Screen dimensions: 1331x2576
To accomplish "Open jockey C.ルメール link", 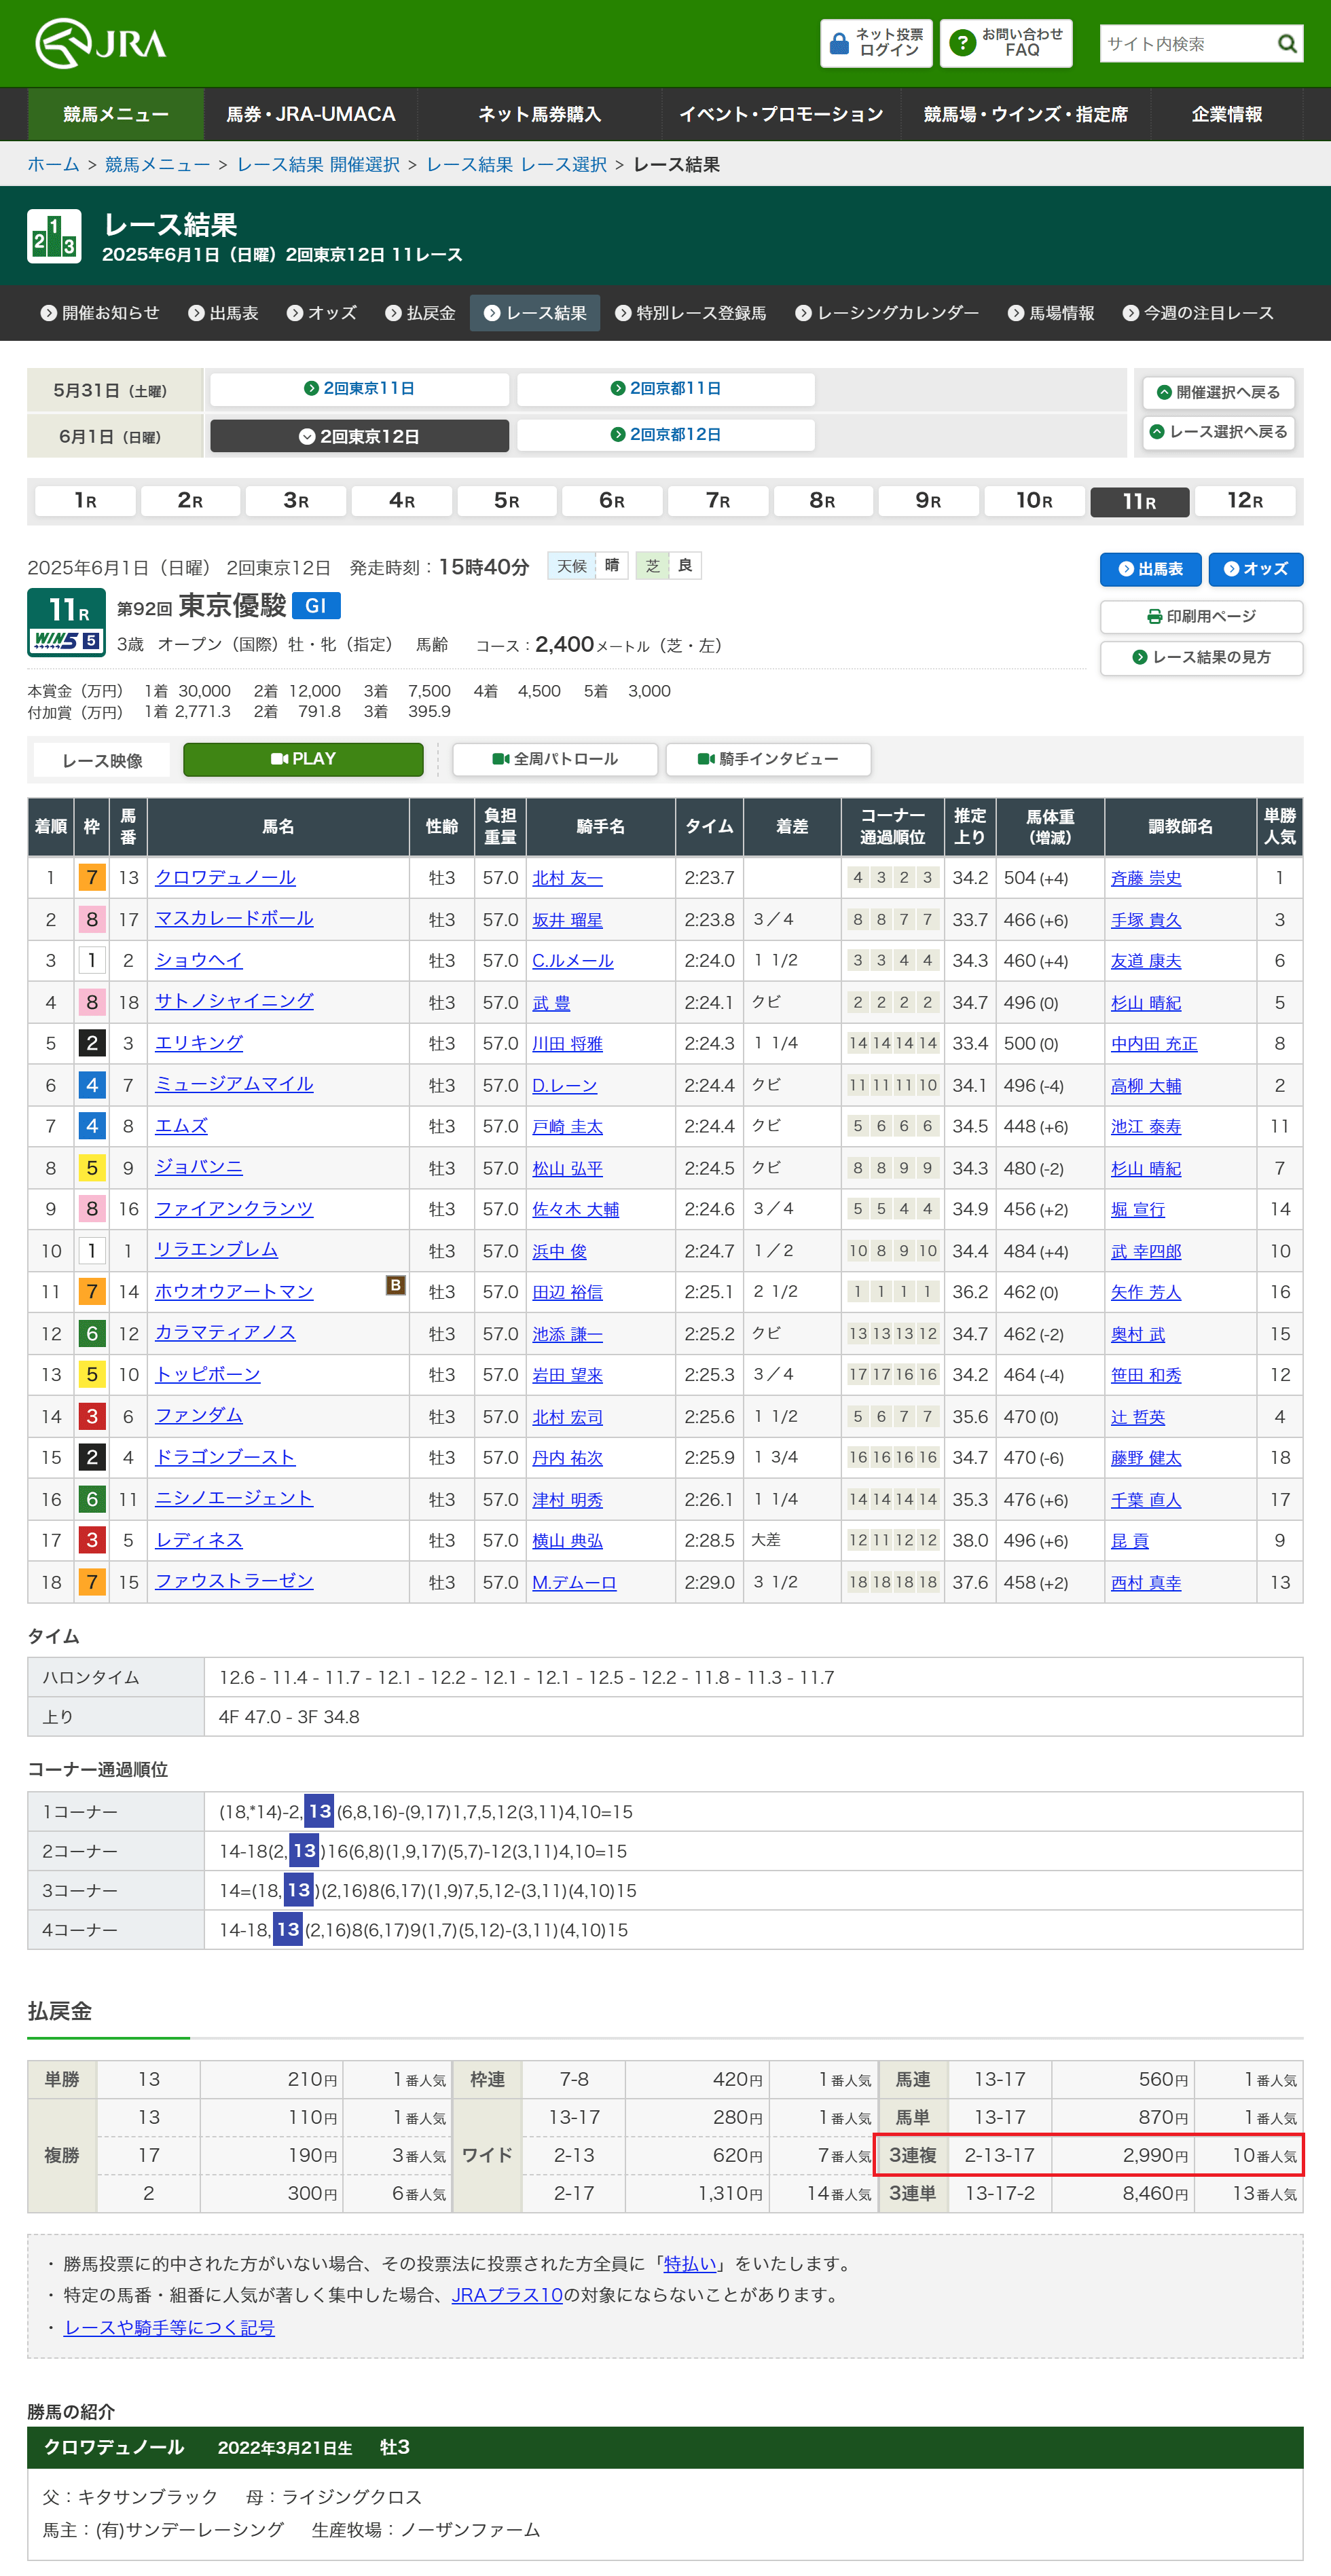I will coord(572,961).
